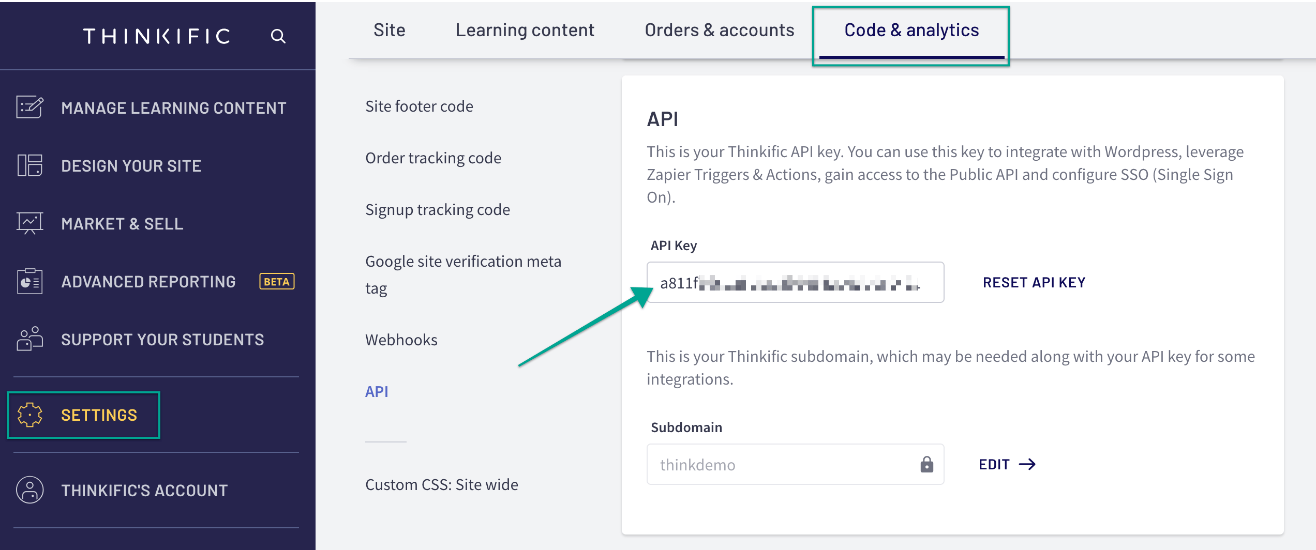Select the Market & Sell chart icon
Image resolution: width=1316 pixels, height=550 pixels.
click(x=28, y=223)
